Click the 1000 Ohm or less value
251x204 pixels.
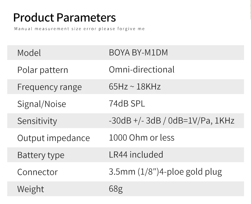click(x=141, y=138)
